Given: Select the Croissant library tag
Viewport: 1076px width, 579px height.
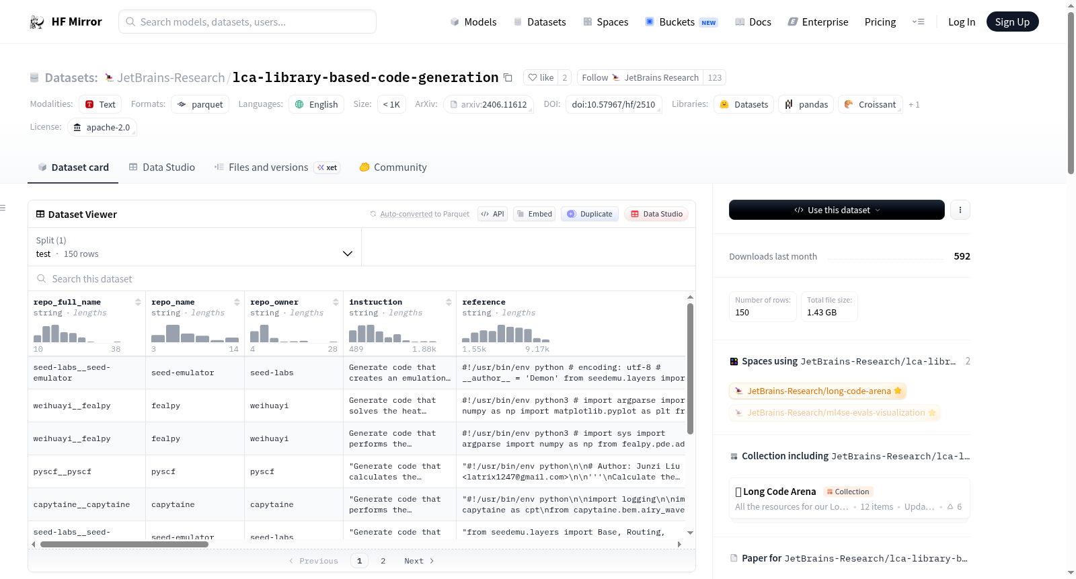Looking at the screenshot, I should (x=870, y=104).
